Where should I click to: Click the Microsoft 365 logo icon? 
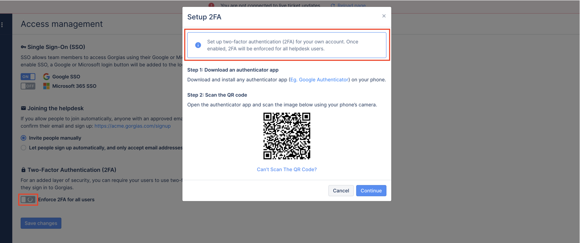(x=46, y=86)
